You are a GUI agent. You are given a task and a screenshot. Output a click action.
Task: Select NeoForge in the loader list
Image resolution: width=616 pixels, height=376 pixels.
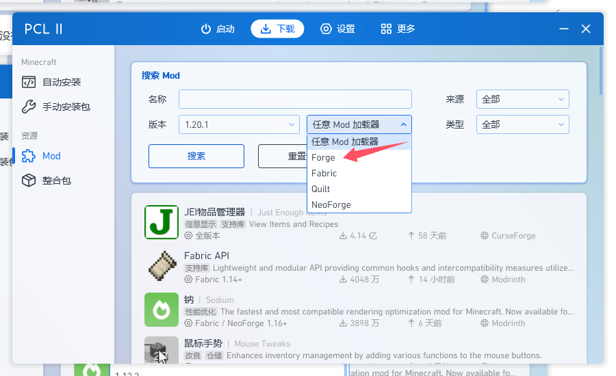(331, 204)
